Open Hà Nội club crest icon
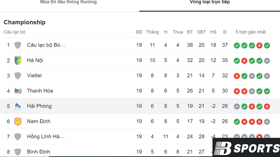 (18, 60)
